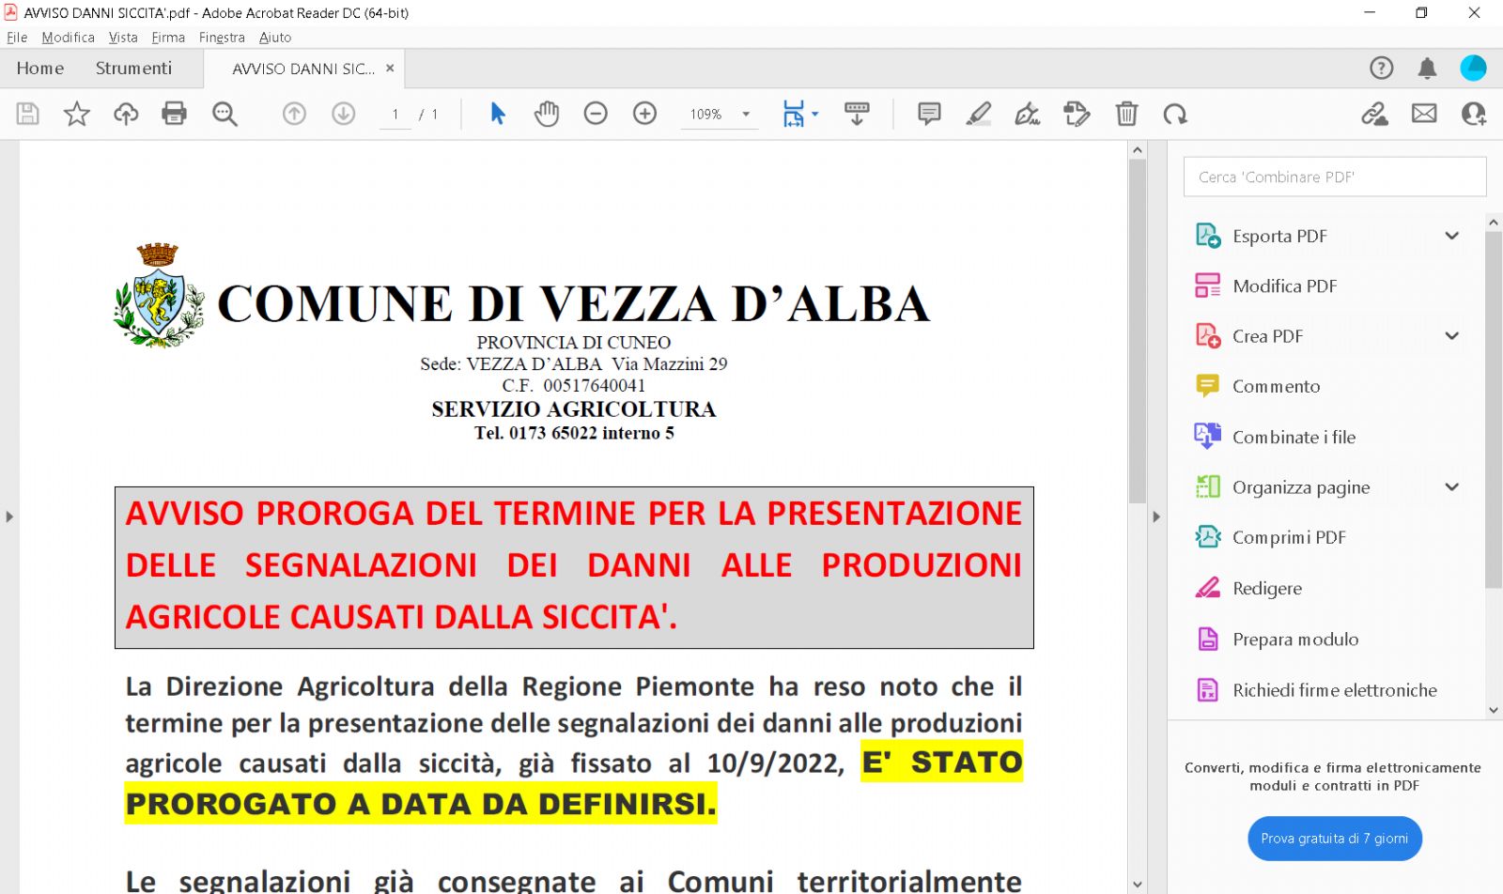Select the Hand pan tool
The height and width of the screenshot is (894, 1503).
(547, 114)
